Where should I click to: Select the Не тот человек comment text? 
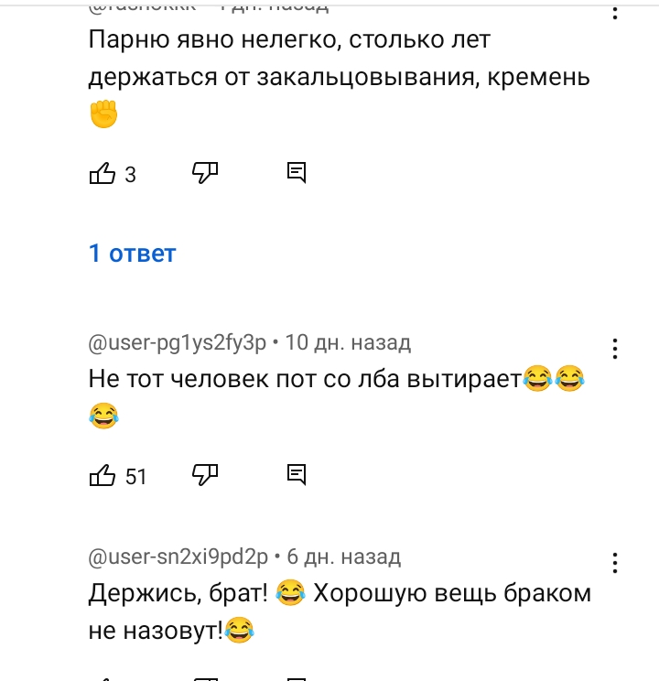coord(337,397)
